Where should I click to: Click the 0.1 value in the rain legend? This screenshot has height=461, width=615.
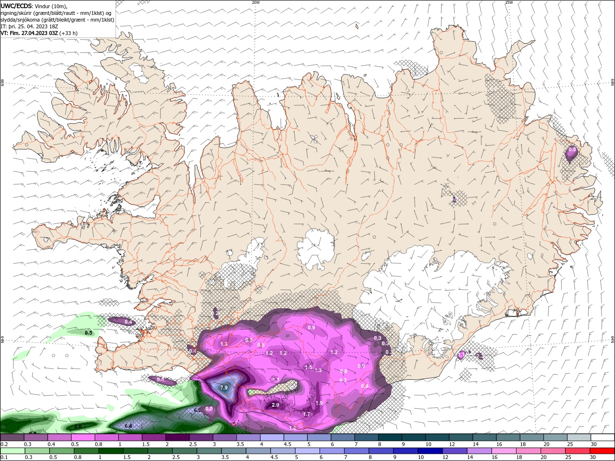pyautogui.click(x=4, y=457)
